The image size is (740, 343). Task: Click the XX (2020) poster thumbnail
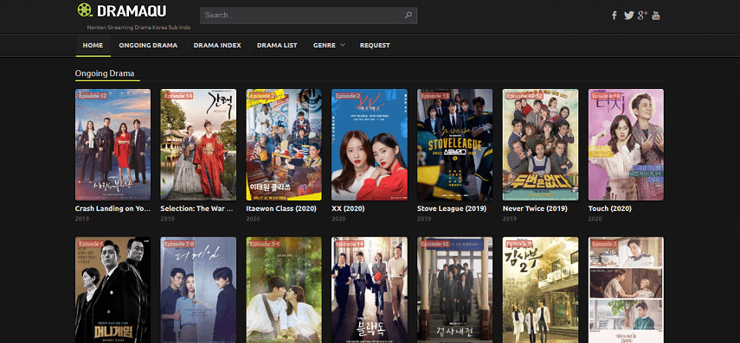click(370, 144)
